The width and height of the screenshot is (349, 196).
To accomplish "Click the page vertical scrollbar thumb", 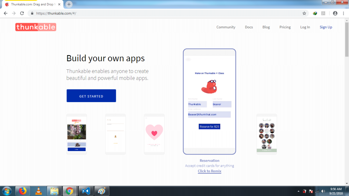I will click(347, 39).
